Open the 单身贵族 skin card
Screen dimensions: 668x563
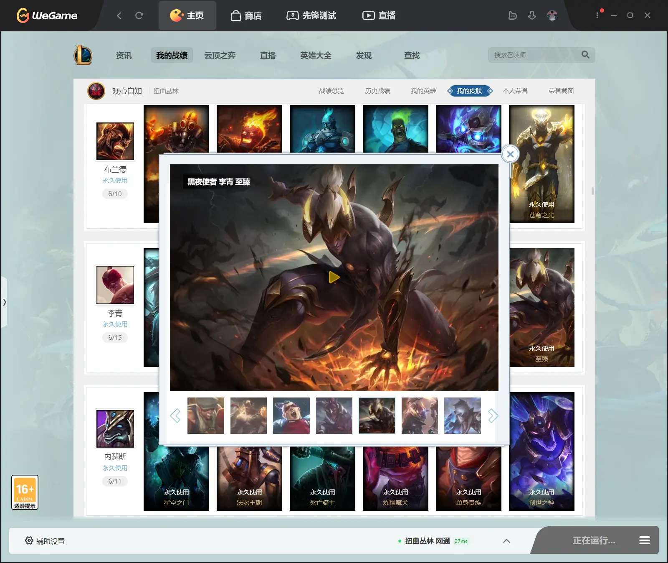pyautogui.click(x=468, y=479)
